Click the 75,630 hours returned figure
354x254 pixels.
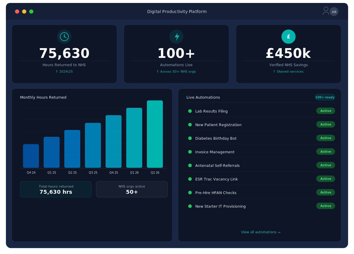point(64,53)
